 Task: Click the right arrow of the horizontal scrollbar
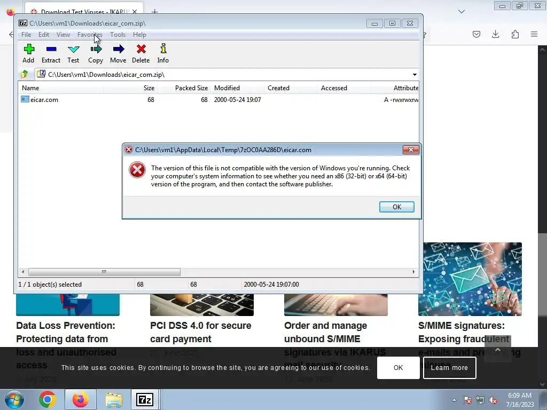tap(414, 272)
